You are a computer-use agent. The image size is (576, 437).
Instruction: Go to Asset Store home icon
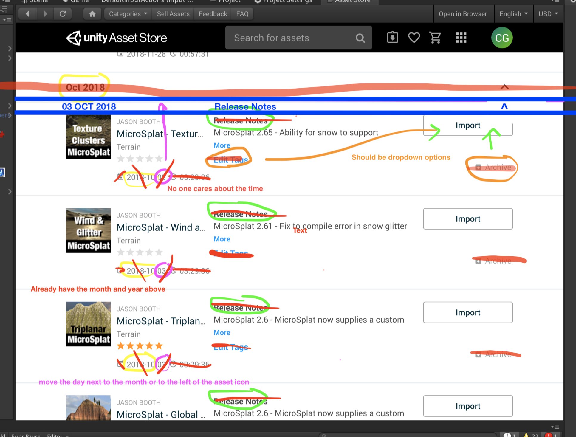pos(92,14)
